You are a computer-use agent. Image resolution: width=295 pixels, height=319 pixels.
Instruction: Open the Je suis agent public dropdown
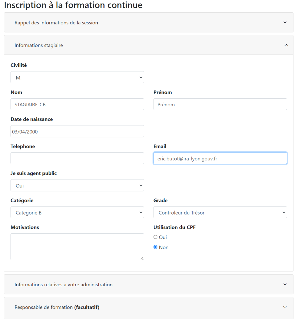pos(77,185)
